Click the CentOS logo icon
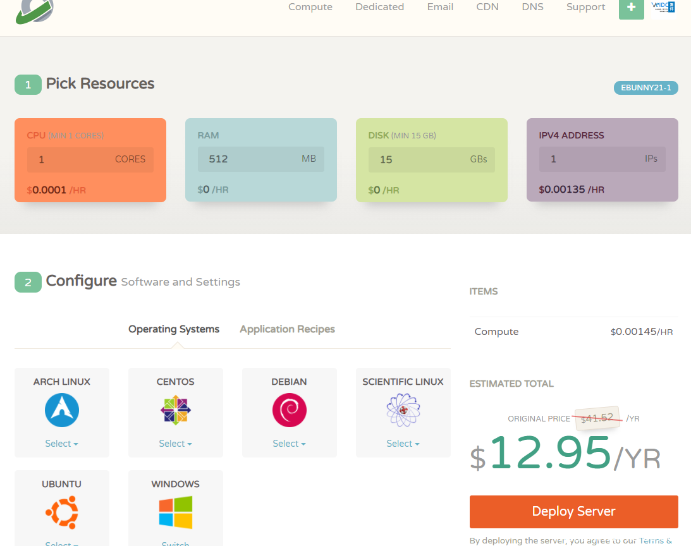This screenshot has height=546, width=691. coord(176,410)
